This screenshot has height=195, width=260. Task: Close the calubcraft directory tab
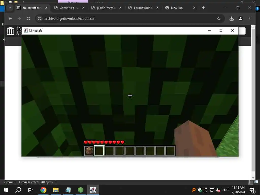point(46,8)
